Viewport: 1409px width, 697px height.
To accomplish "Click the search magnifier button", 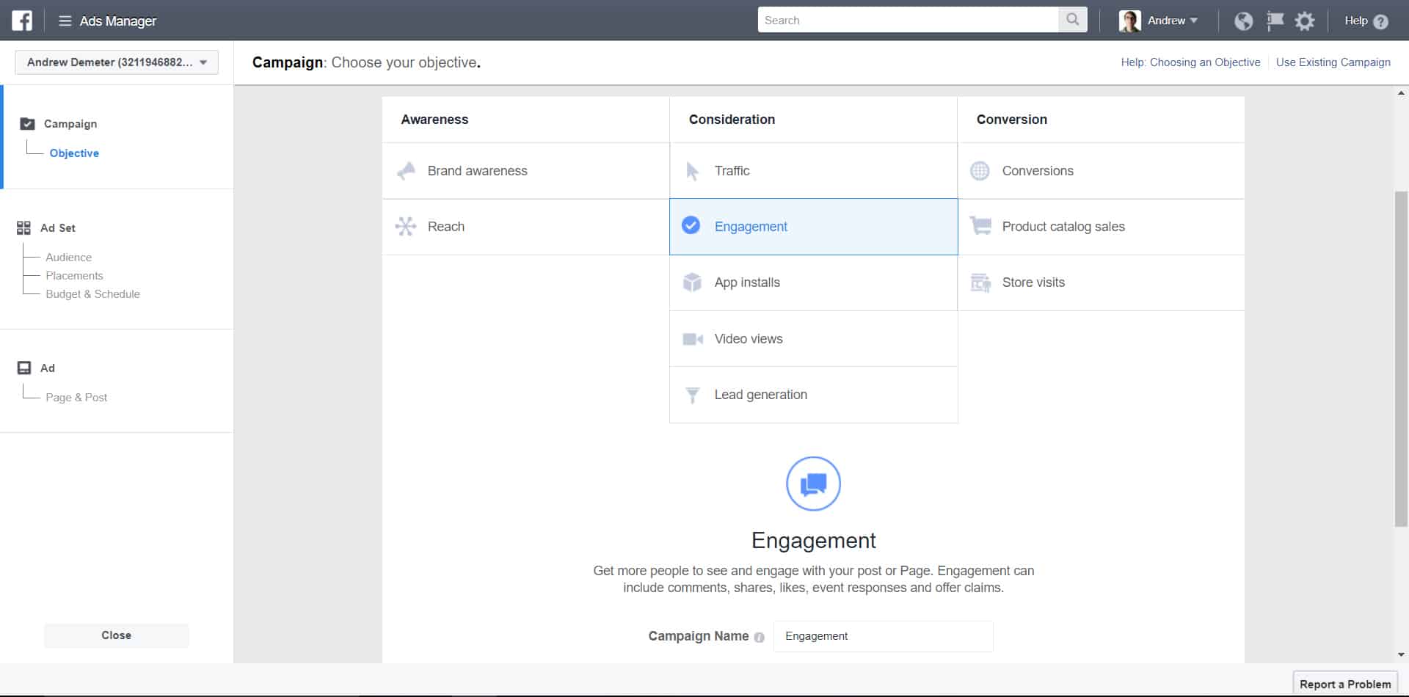I will tap(1073, 20).
